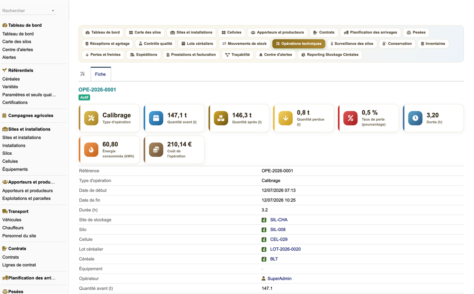Select Opérations techniques navigation item
The width and height of the screenshot is (474, 294).
click(299, 44)
